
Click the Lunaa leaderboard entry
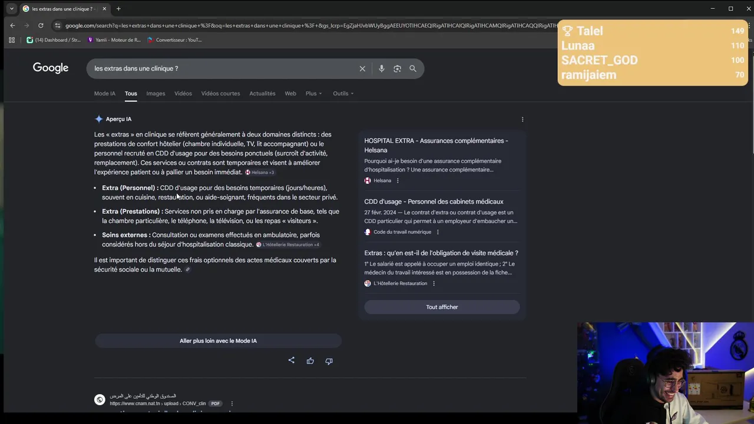(x=653, y=45)
